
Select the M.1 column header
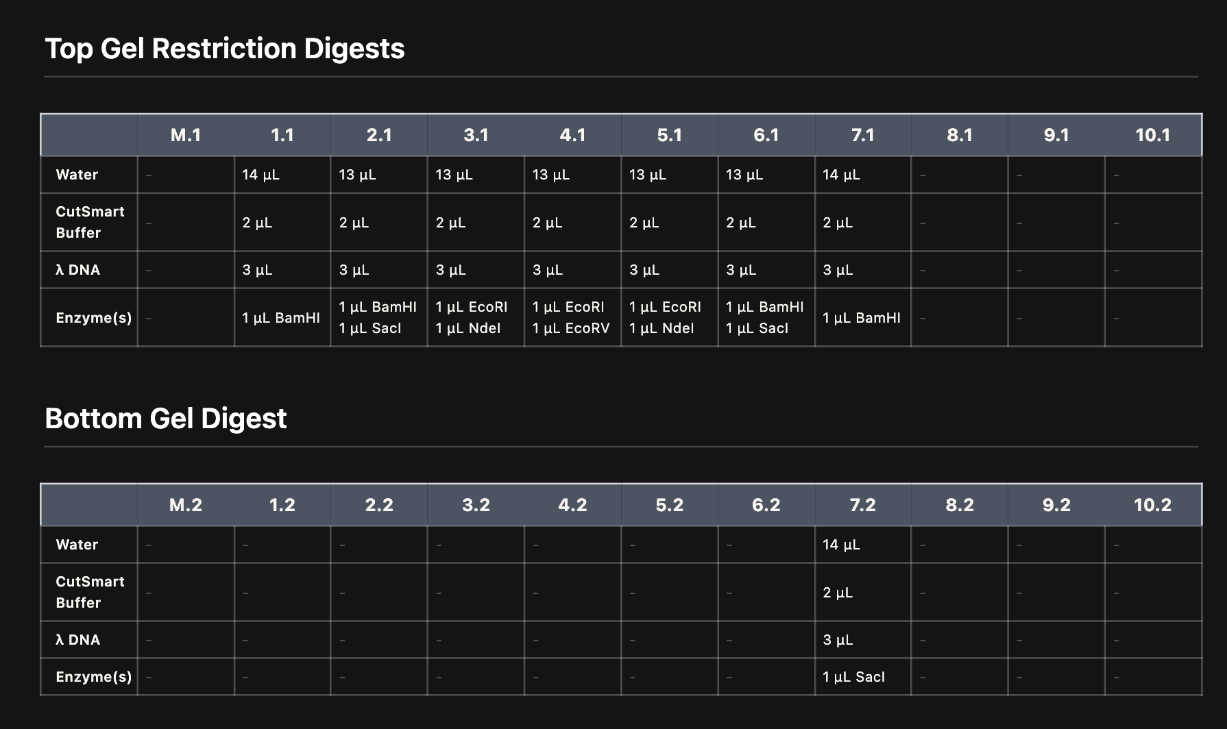[x=186, y=135]
